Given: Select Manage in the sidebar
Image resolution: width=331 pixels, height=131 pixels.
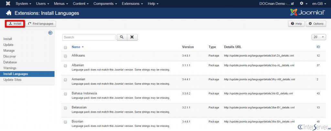Looking at the screenshot, I should (x=9, y=51).
